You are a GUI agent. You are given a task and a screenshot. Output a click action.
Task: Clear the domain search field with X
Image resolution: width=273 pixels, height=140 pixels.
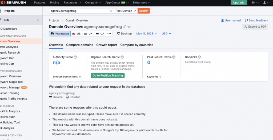pyautogui.click(x=111, y=11)
